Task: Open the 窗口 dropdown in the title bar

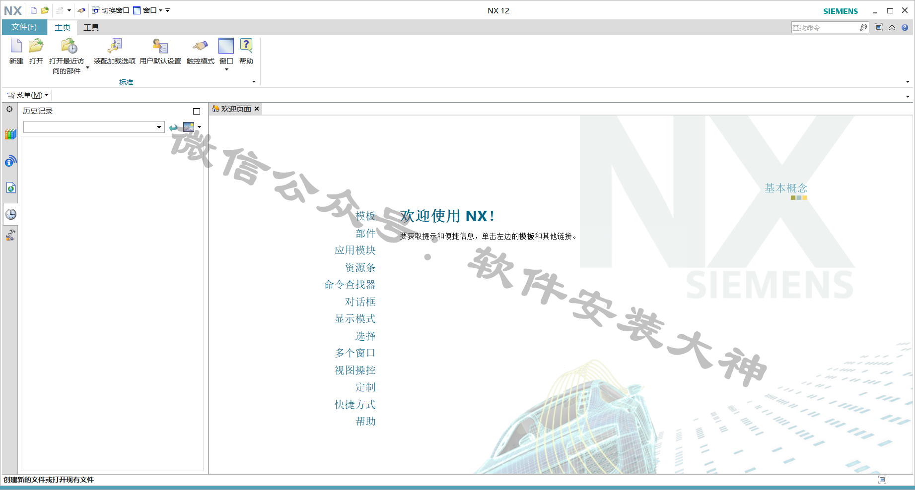Action: 148,10
